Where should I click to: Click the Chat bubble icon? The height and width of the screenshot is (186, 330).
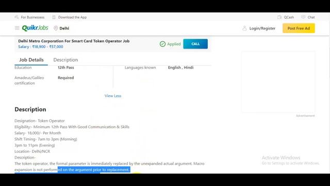[303, 17]
